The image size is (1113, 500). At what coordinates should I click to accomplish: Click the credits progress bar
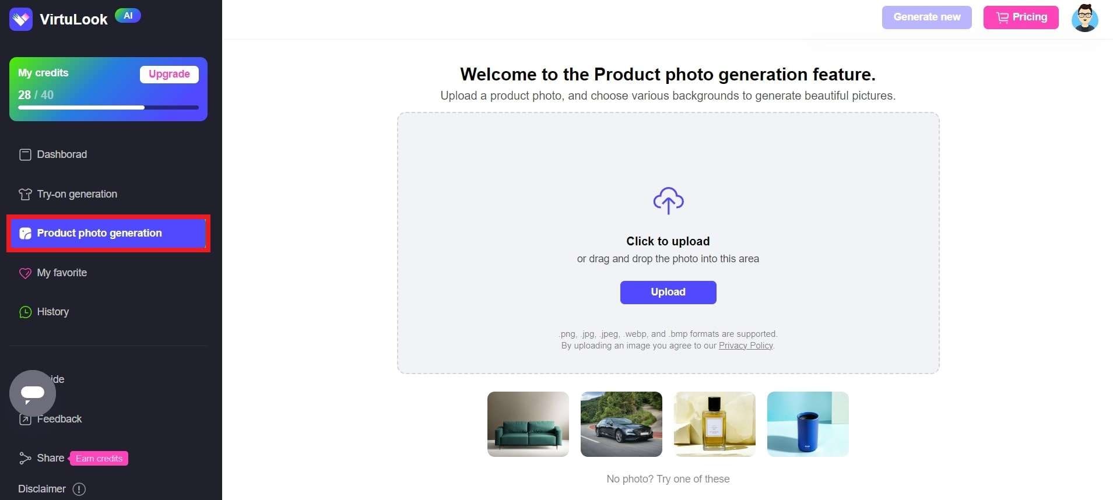[x=108, y=108]
